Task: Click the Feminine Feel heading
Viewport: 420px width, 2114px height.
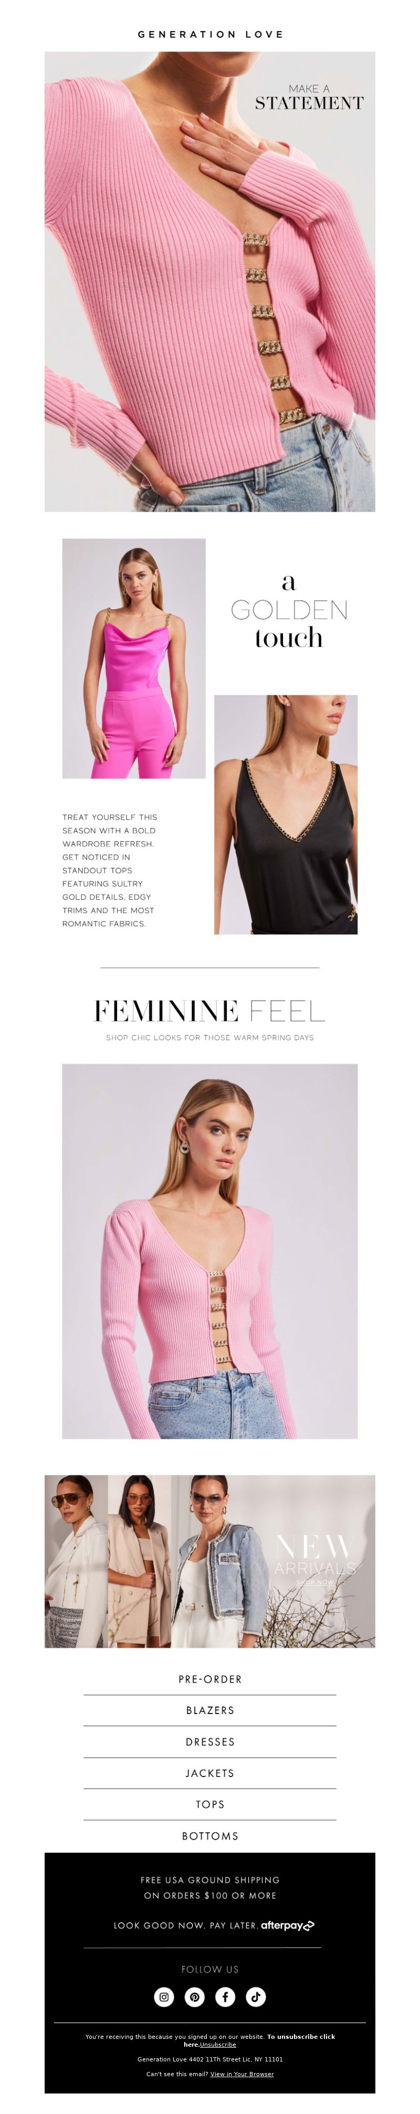Action: (x=210, y=1010)
